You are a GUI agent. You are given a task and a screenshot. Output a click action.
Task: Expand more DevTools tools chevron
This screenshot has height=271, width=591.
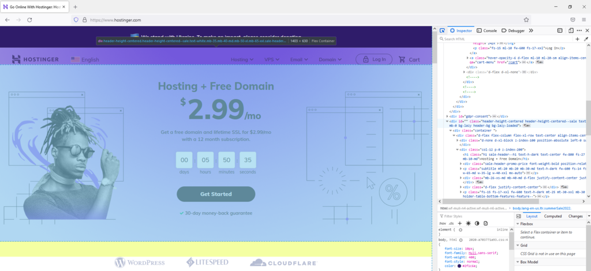coord(531,31)
